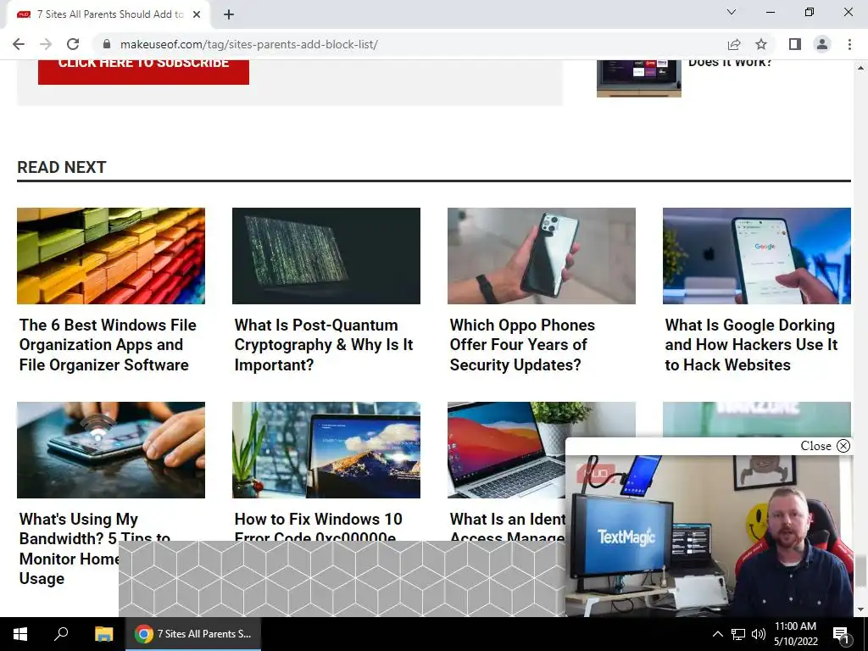The image size is (868, 651).
Task: Open the Oppo phone in hand thumbnail
Action: click(x=542, y=256)
